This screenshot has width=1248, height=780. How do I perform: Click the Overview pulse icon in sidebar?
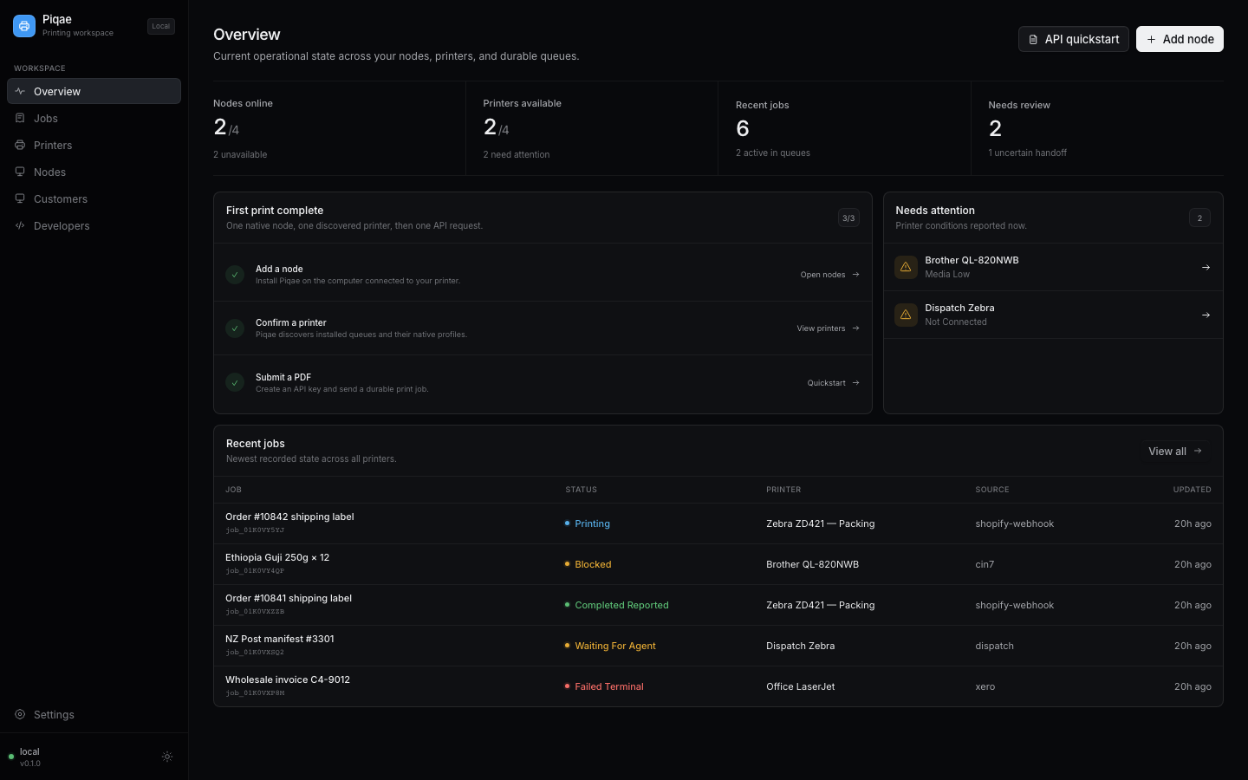point(20,91)
